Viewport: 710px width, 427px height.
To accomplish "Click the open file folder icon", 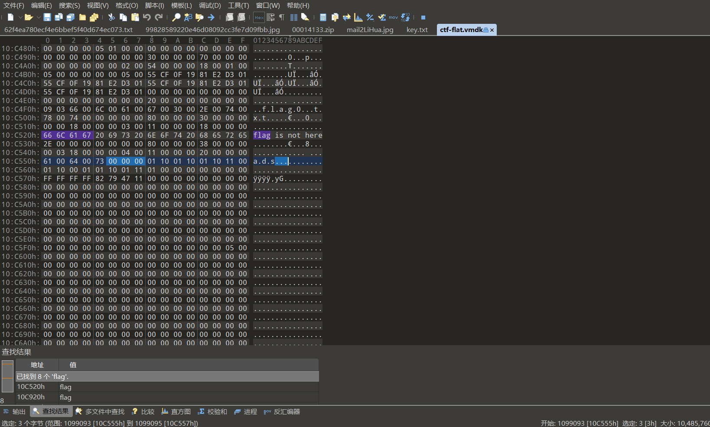I will (29, 17).
